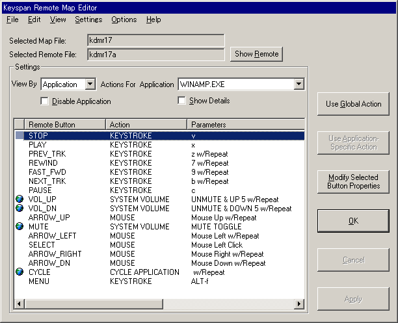Open the File menu
The width and height of the screenshot is (398, 323).
click(12, 19)
